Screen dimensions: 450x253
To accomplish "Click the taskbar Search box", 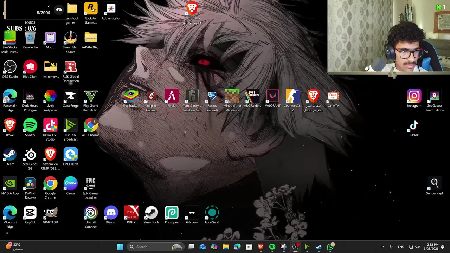I will tap(155, 247).
